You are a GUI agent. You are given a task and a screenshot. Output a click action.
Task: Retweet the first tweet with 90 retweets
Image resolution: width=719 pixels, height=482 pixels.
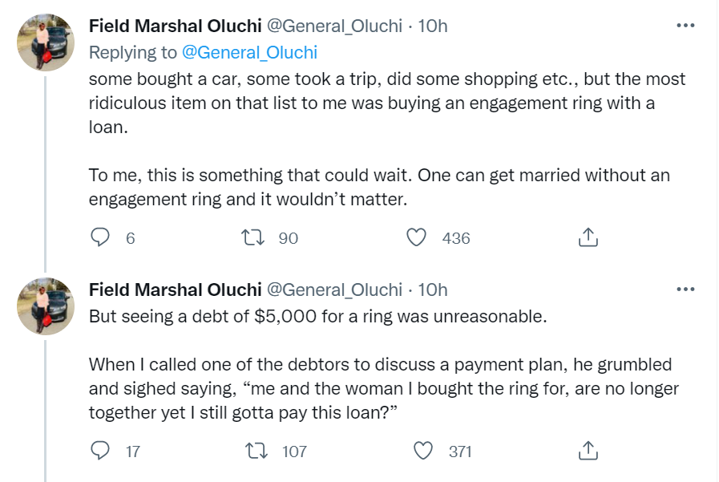click(x=250, y=237)
